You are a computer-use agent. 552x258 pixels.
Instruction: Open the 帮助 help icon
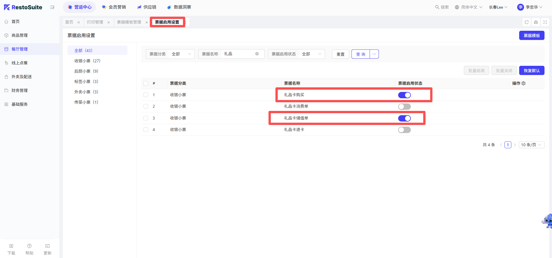point(29,246)
